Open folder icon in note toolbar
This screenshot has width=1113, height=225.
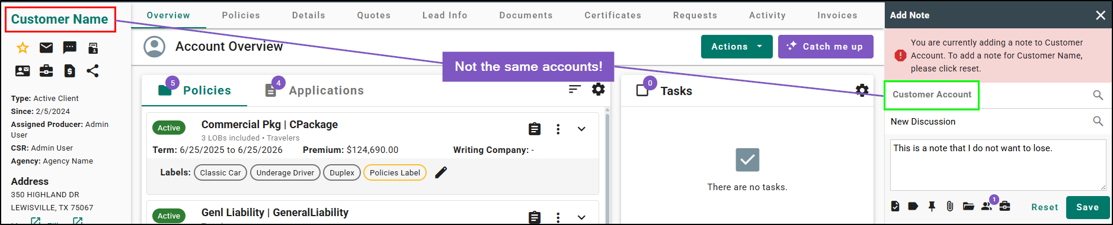[968, 206]
